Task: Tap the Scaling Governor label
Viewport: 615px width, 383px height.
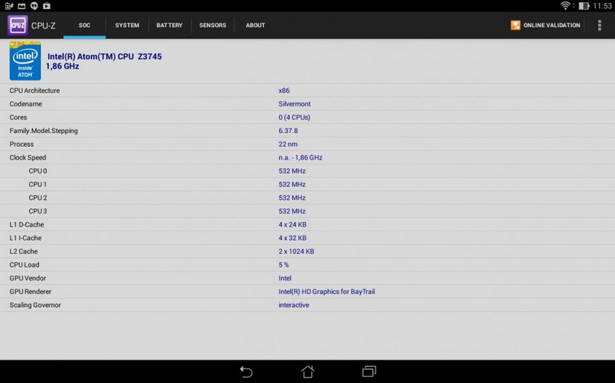Action: 35,305
